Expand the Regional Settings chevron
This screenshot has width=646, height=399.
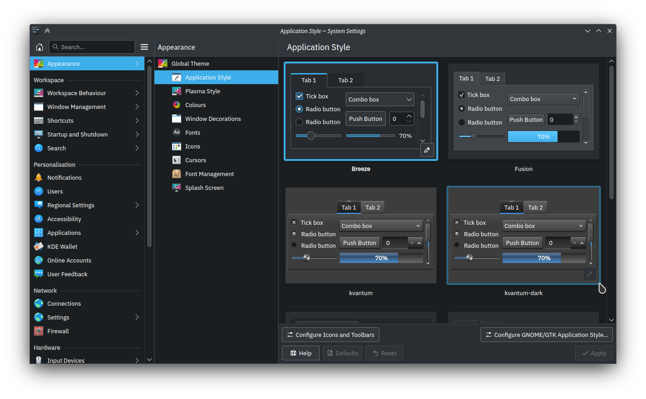pyautogui.click(x=137, y=205)
